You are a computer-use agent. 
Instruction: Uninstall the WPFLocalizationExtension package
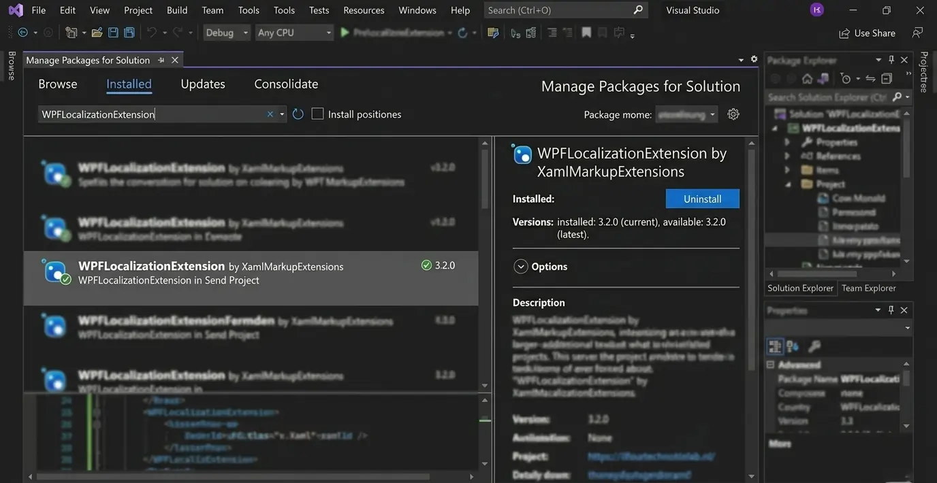[702, 198]
